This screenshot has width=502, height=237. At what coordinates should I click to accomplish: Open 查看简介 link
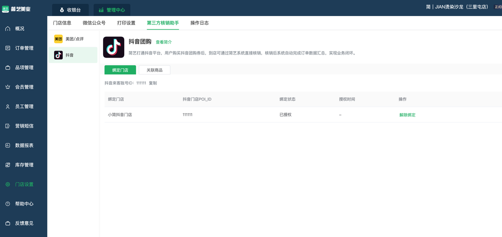point(164,42)
